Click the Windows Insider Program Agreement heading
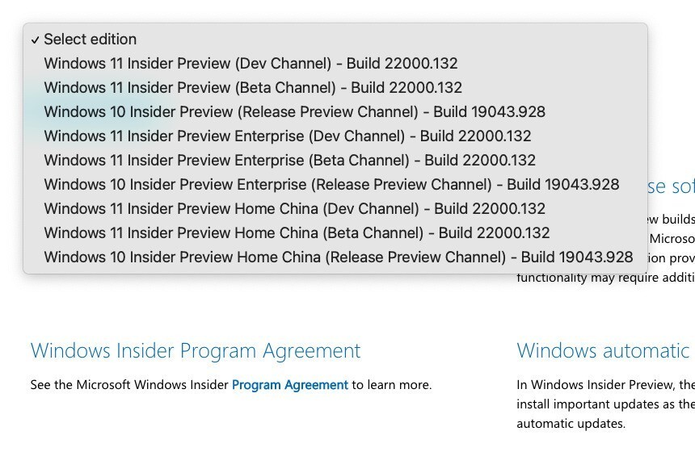The image size is (695, 452). [x=196, y=351]
